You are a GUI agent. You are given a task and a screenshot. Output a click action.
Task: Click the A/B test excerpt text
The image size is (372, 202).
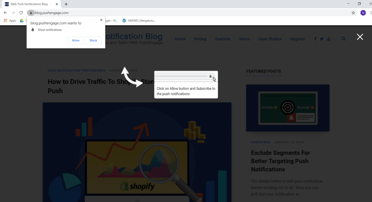[x=287, y=187]
